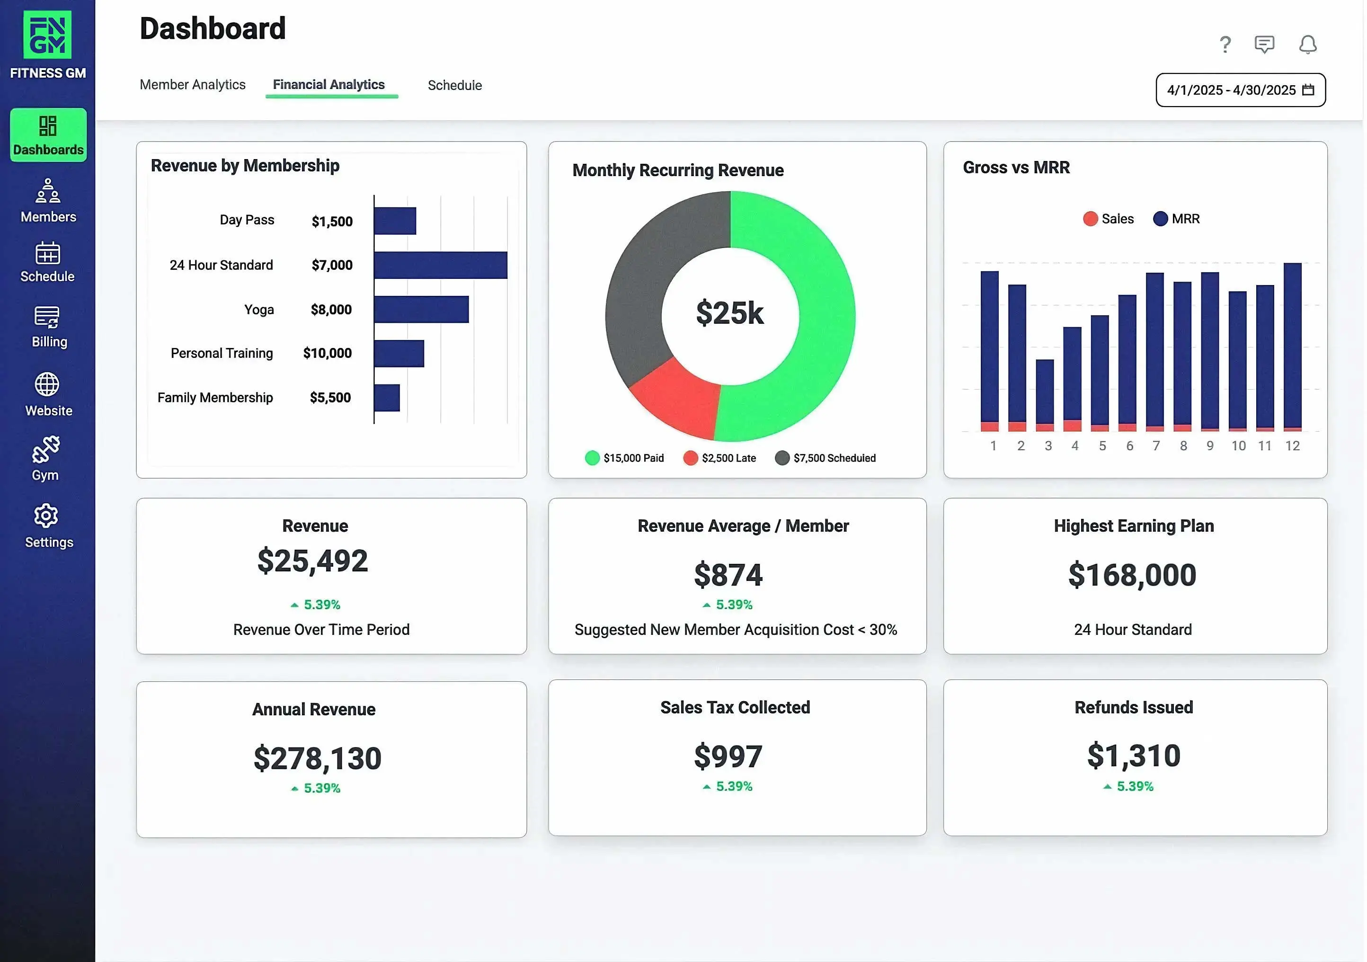Toggle the $2,500 Late donut legend item
This screenshot has width=1367, height=962.
click(720, 457)
